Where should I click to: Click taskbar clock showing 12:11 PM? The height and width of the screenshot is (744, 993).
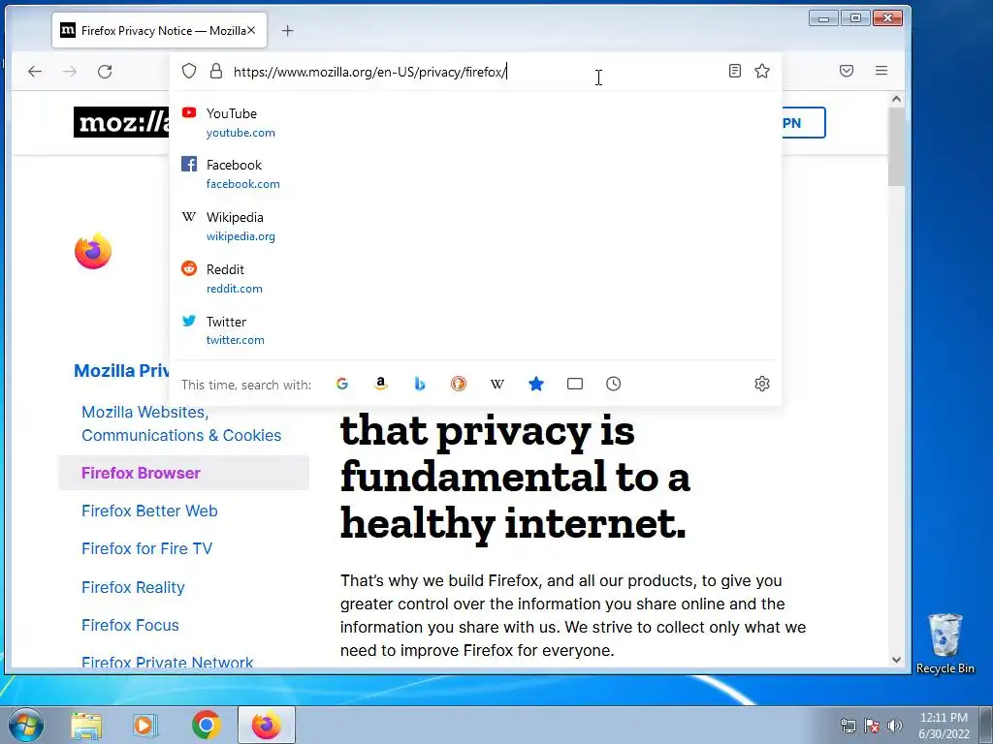944,726
